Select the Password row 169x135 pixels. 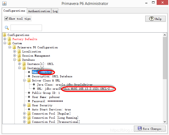(47, 101)
